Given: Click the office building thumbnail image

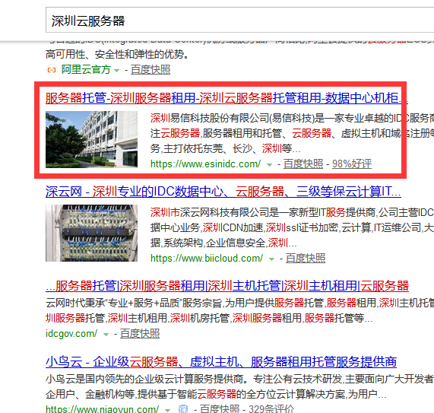Looking at the screenshot, I should tap(92, 139).
